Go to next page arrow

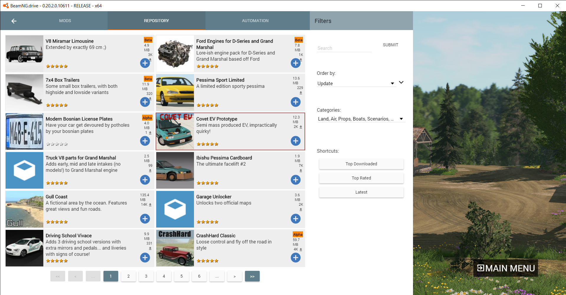(235, 276)
